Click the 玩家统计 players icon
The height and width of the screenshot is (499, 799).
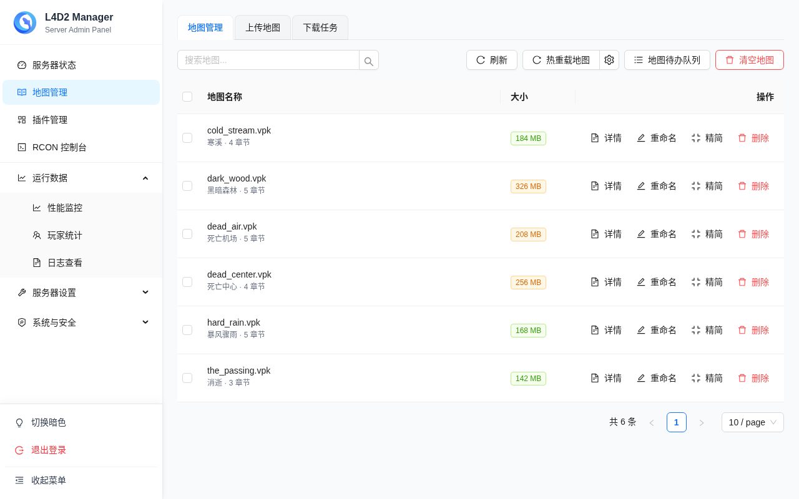(37, 235)
